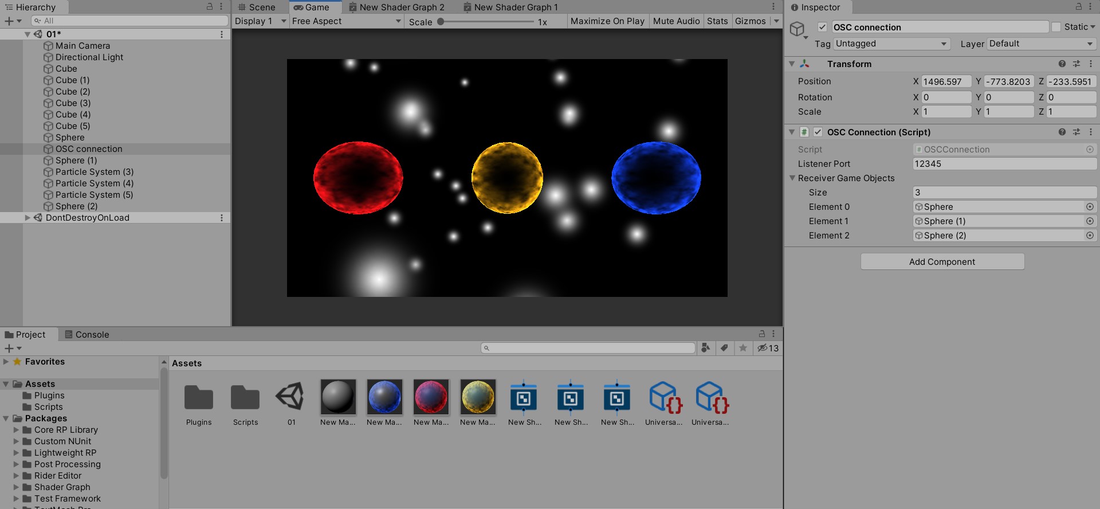Click the Game view Scale slider

[487, 22]
